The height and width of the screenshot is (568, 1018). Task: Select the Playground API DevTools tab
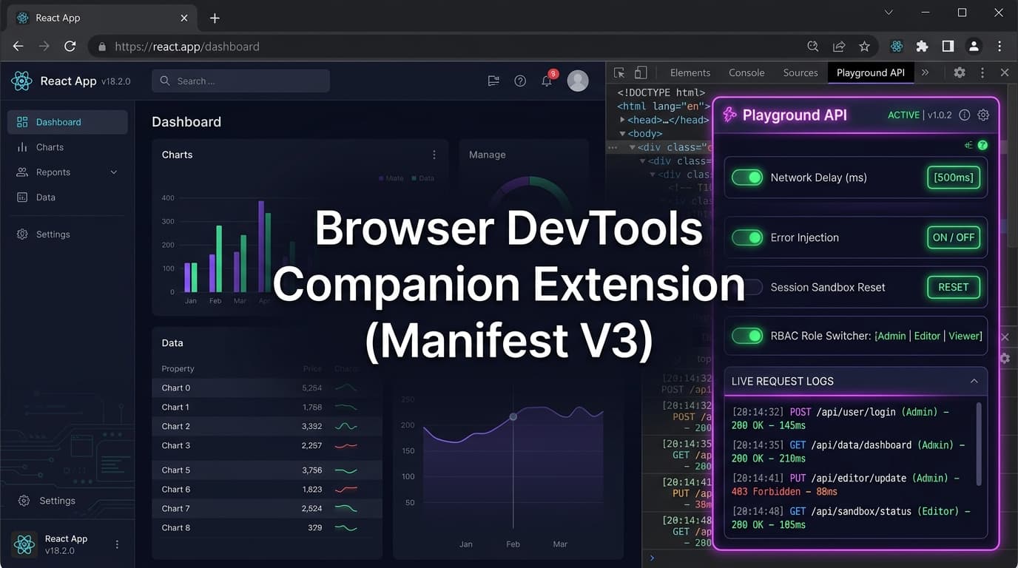click(871, 72)
